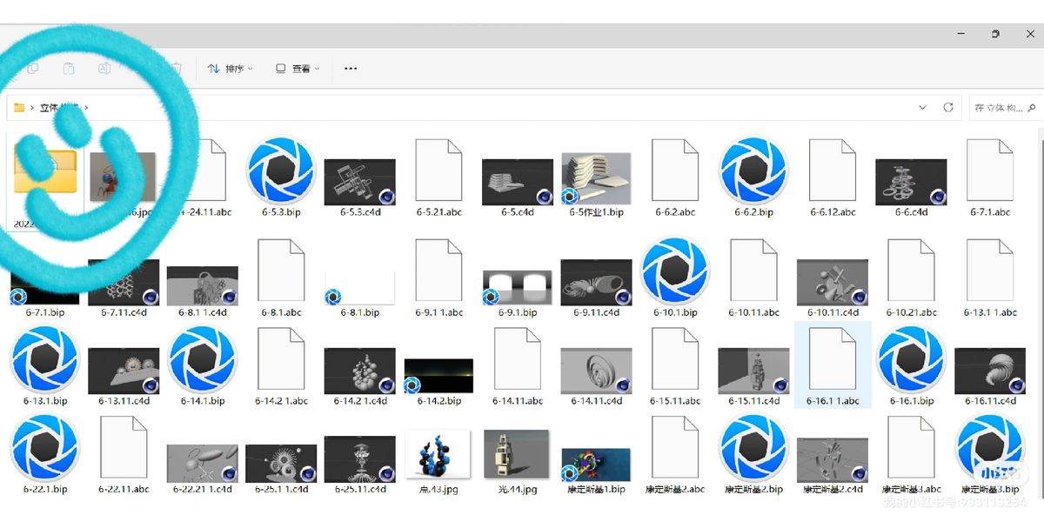1044x522 pixels.
Task: Select the file 6-10.21.abc
Action: click(911, 278)
